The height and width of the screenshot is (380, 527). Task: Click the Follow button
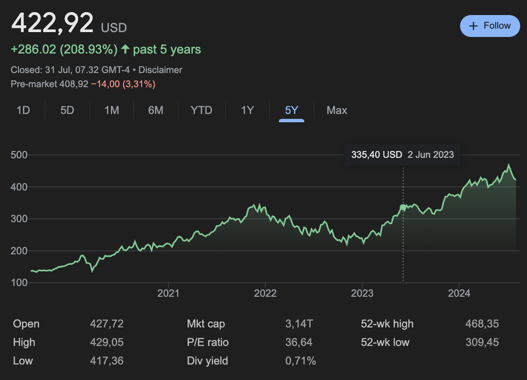(x=489, y=26)
